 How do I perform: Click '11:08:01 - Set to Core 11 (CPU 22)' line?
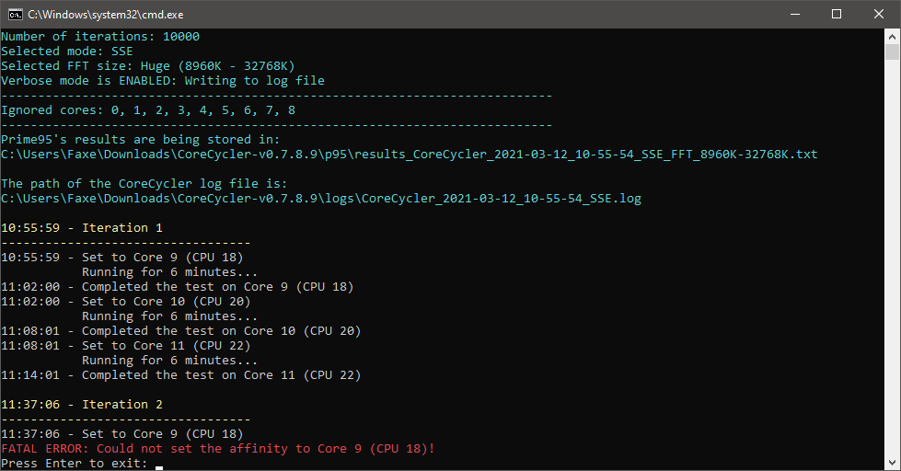point(126,346)
